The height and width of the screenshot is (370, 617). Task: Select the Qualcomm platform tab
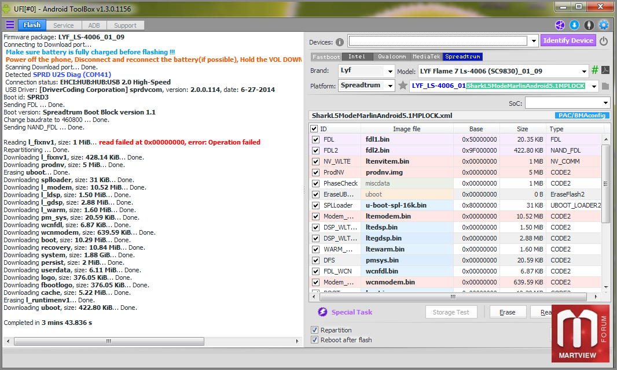392,57
